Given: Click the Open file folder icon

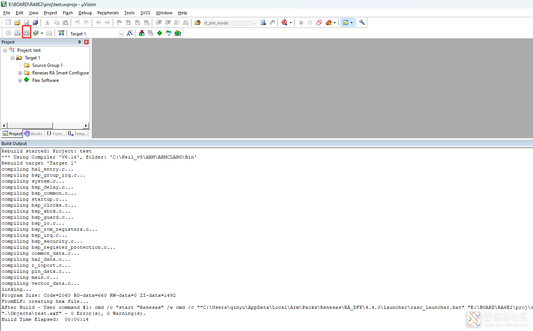Looking at the screenshot, I should pos(17,23).
